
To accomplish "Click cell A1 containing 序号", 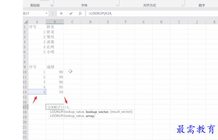I will pos(37,27).
